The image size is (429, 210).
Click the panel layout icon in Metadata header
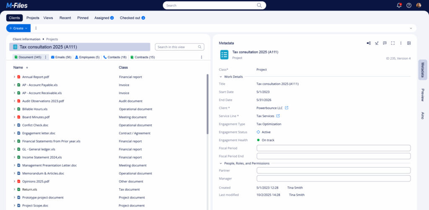tap(409, 43)
